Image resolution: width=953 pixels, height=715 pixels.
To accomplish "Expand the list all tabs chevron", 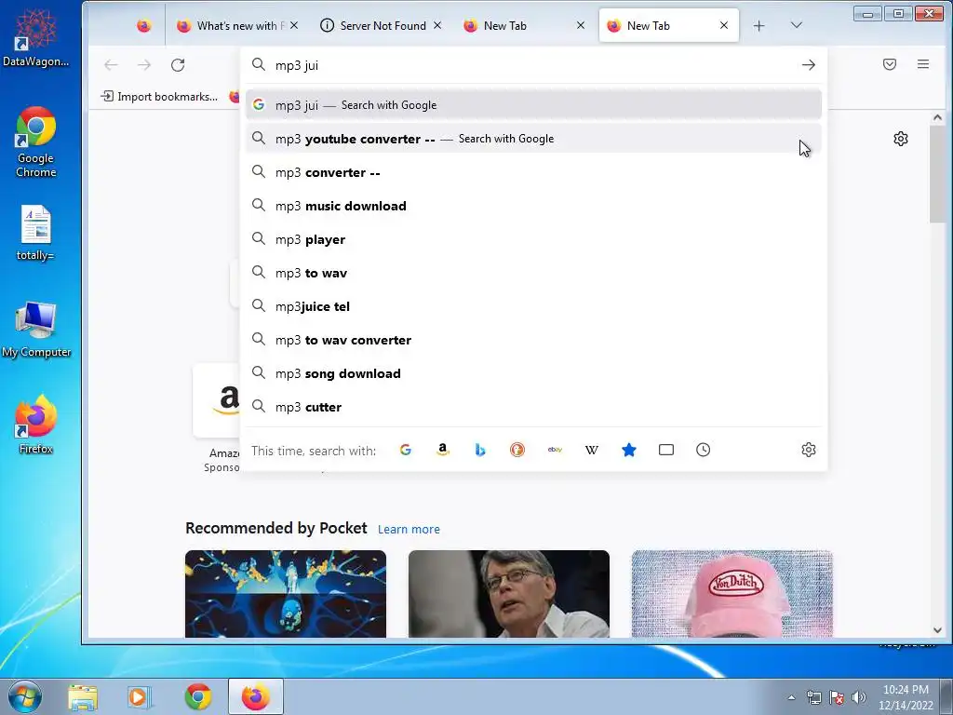I will [x=797, y=25].
